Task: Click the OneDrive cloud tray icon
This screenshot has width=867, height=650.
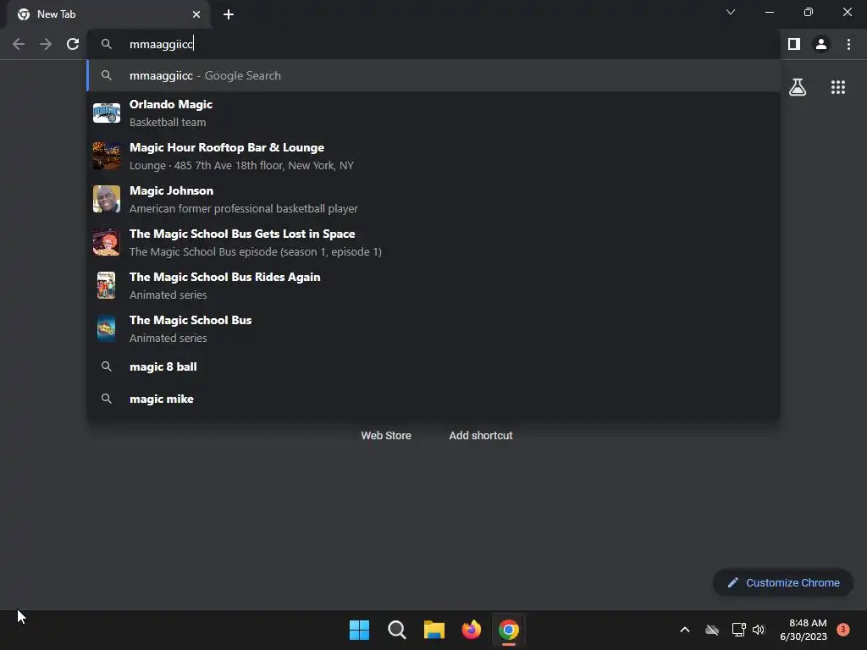Action: (x=712, y=630)
